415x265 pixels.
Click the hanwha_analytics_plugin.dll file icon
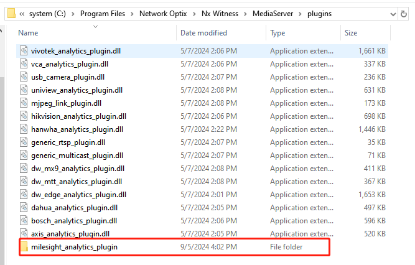coord(24,129)
